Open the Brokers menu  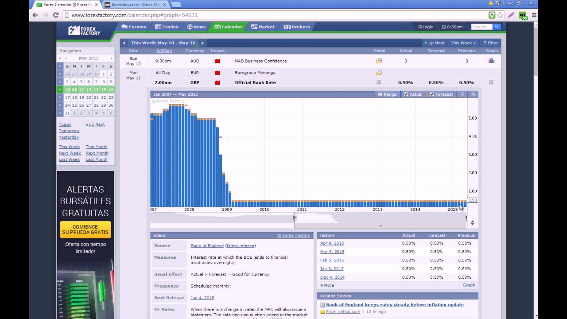tap(297, 27)
